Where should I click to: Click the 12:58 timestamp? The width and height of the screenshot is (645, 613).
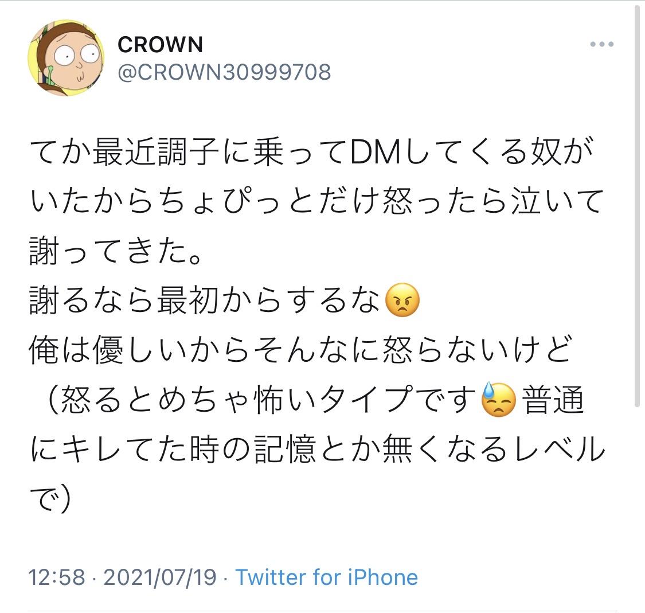coord(57,577)
